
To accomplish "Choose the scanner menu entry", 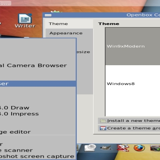I will 38,150.
